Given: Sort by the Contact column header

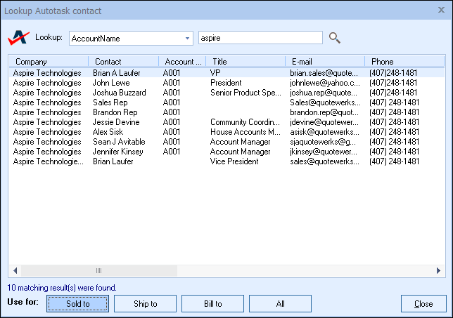Looking at the screenshot, I should coord(123,62).
